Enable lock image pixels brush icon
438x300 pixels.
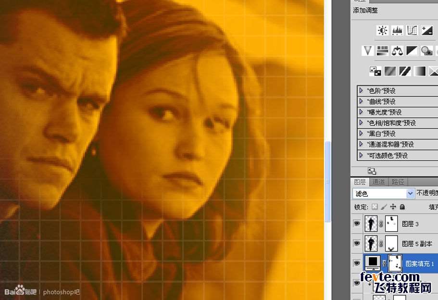click(x=384, y=207)
